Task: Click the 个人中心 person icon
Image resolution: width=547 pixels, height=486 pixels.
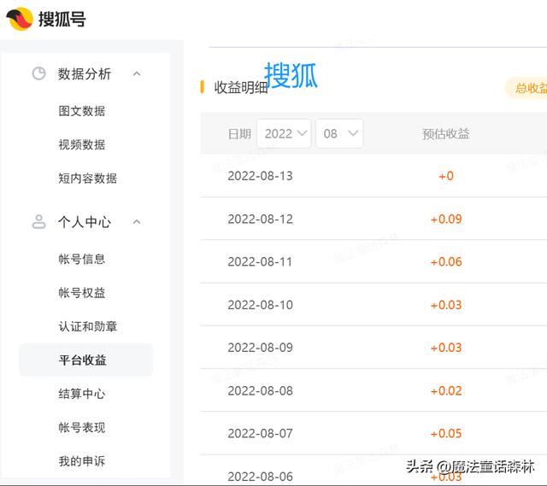Action: [38, 222]
